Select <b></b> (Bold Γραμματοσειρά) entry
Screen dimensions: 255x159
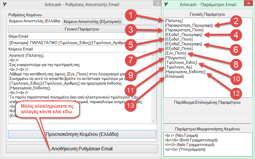coord(191,140)
